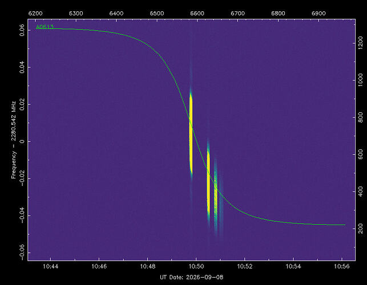Click the 1000 right axis label
The height and width of the screenshot is (285, 367).
(x=361, y=80)
